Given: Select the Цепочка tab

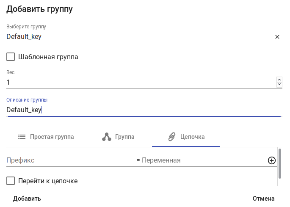Looking at the screenshot, I should coord(186,137).
